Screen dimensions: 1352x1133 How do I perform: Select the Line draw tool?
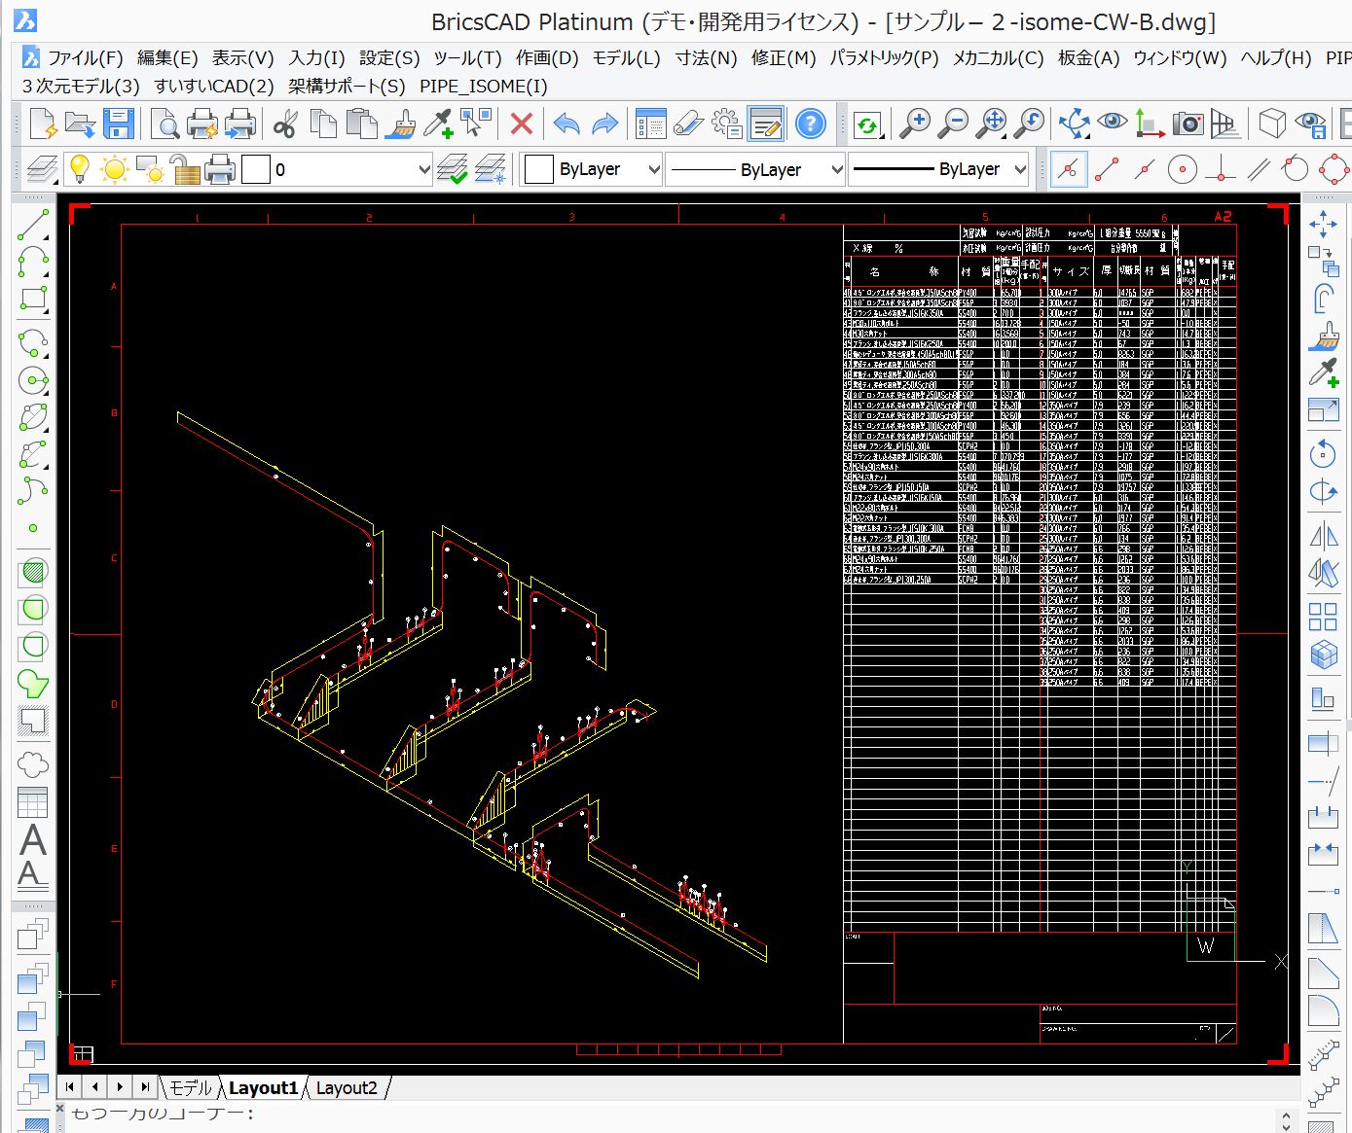(x=33, y=225)
